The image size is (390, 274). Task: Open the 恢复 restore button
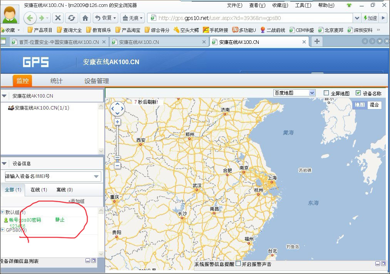105,18
